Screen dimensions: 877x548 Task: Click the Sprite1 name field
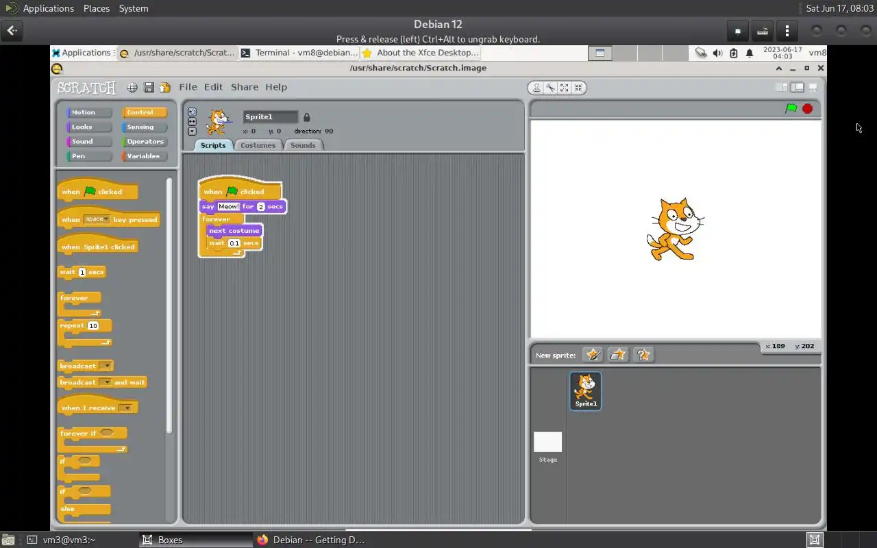point(271,117)
